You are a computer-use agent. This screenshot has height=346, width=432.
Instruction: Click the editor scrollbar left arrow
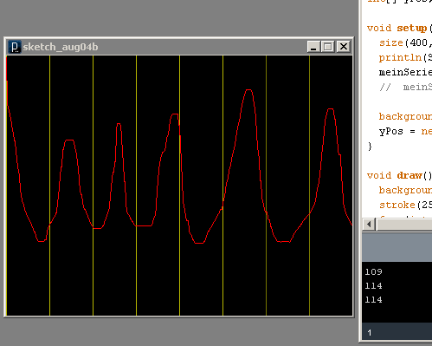(x=369, y=224)
